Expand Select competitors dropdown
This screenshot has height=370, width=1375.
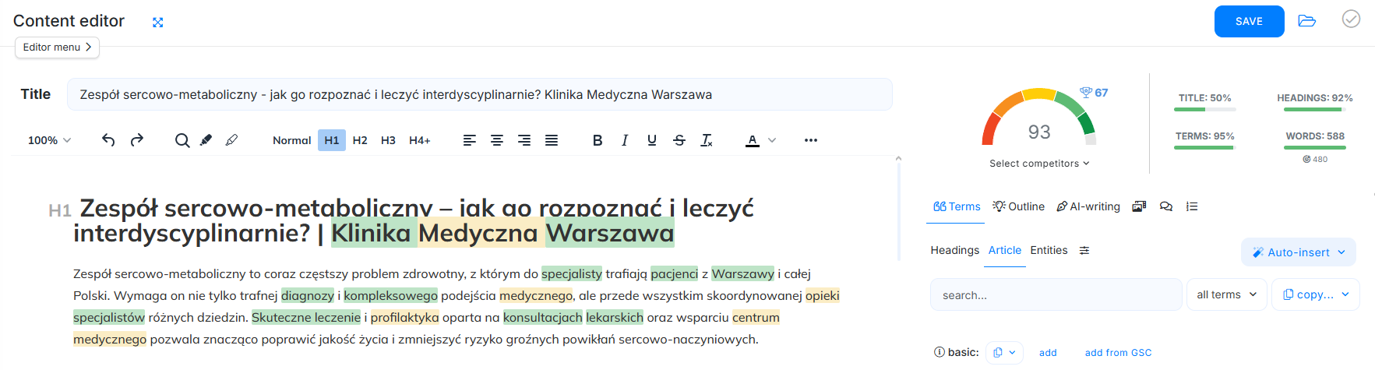(1039, 164)
